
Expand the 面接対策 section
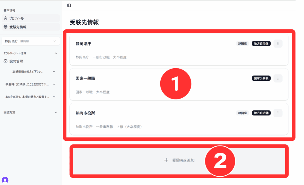(56, 112)
